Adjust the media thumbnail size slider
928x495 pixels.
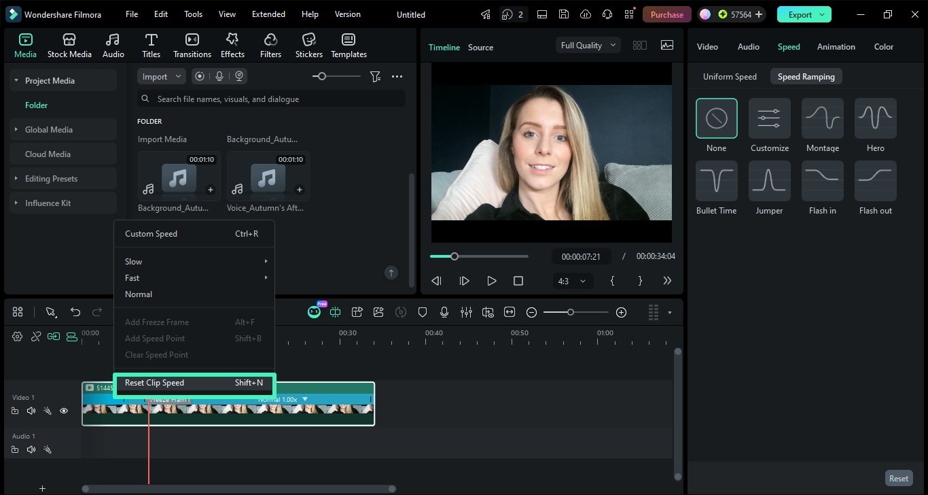point(336,77)
